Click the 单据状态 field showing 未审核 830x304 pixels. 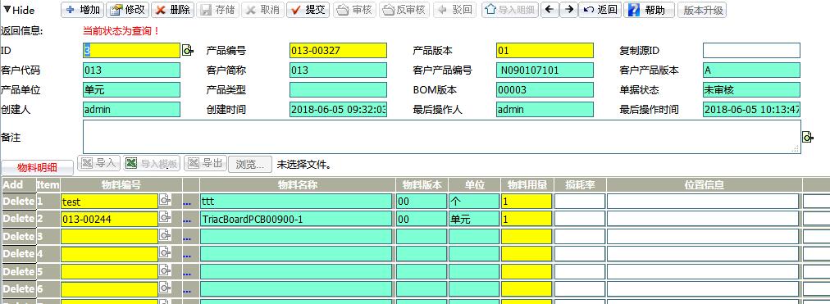click(x=751, y=90)
